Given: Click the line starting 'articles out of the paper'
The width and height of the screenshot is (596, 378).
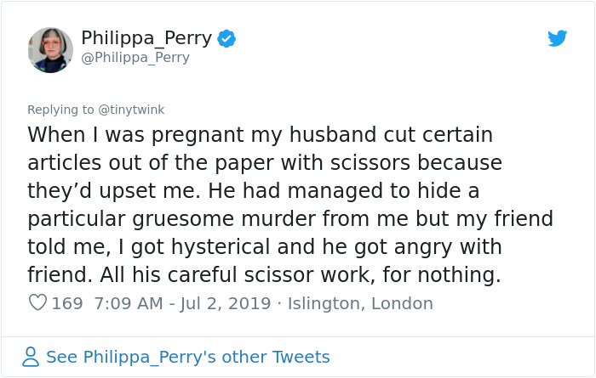Looking at the screenshot, I should coord(265,162).
